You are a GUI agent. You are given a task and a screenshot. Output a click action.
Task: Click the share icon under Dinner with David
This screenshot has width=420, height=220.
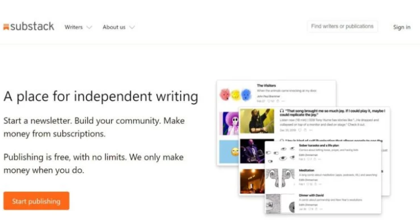tap(316, 209)
